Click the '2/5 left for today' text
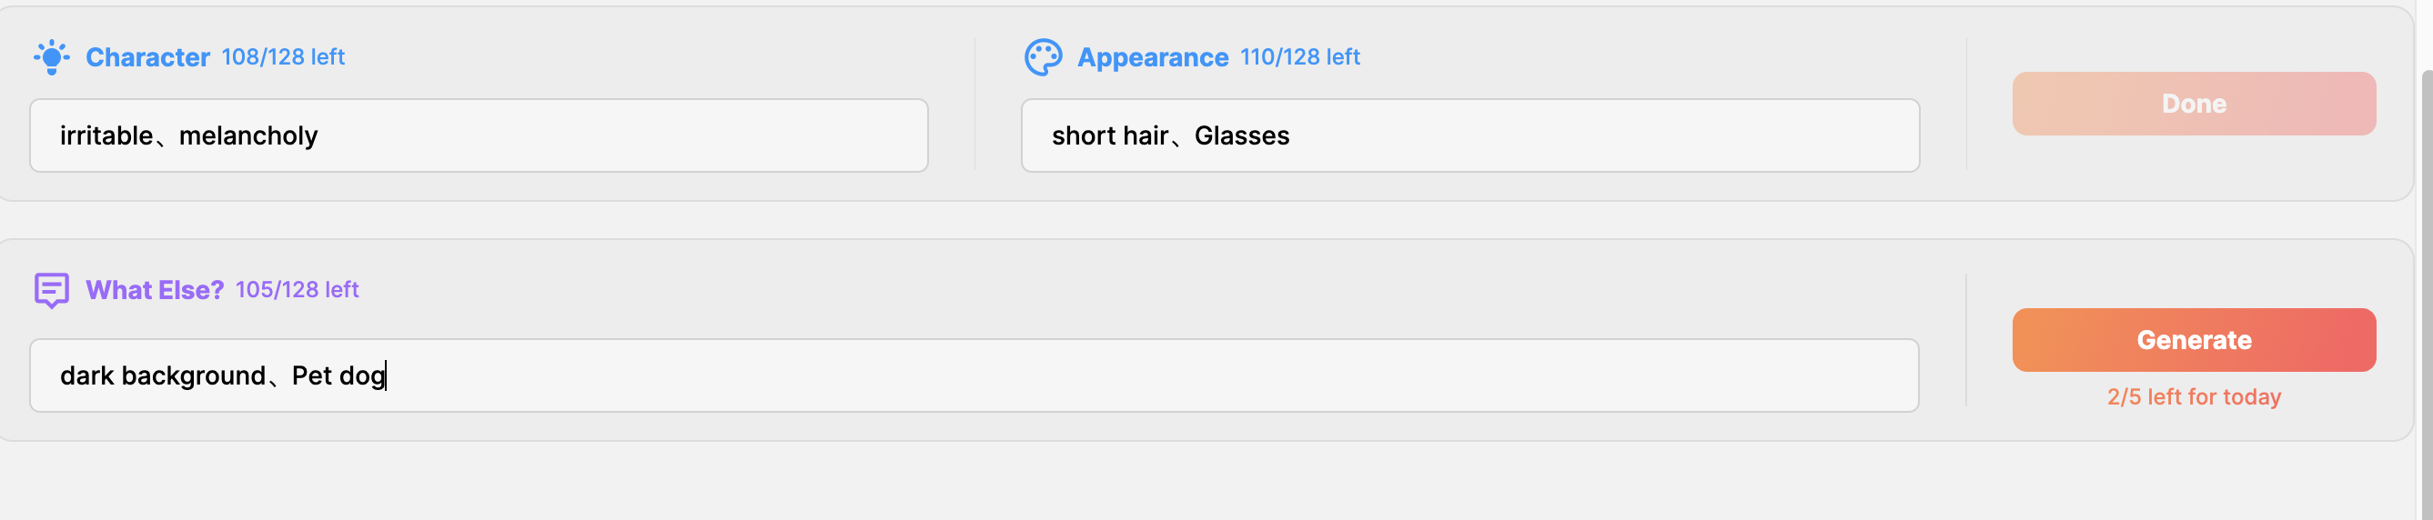The width and height of the screenshot is (2433, 520). click(x=2193, y=396)
